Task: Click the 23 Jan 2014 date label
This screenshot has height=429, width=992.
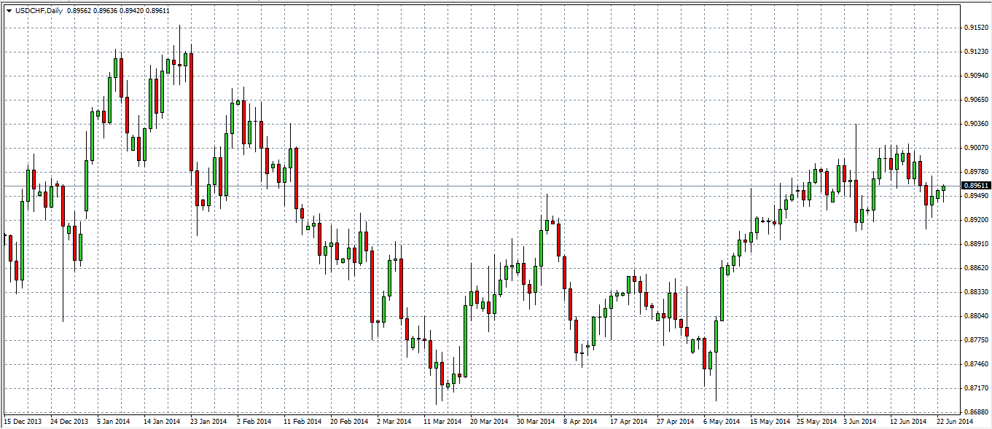Action: 209,422
